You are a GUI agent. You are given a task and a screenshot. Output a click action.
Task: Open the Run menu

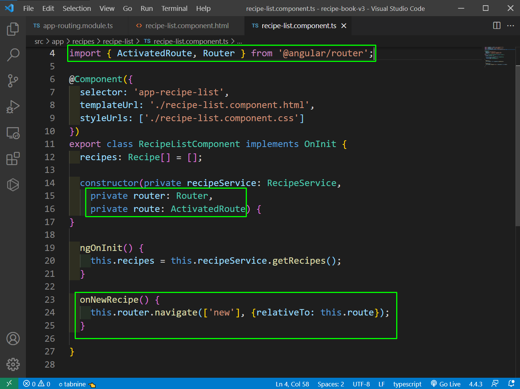click(x=147, y=8)
